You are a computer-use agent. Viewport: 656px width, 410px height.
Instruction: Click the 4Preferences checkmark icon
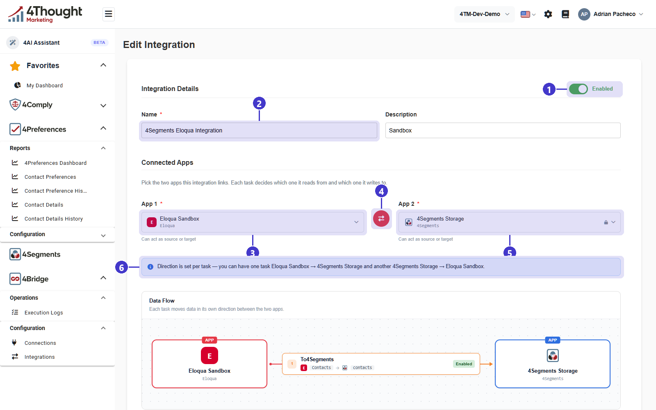pos(15,129)
